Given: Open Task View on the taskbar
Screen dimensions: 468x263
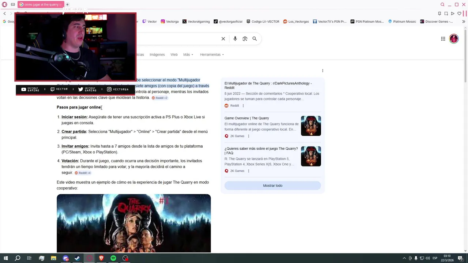Looking at the screenshot, I should (x=29, y=258).
